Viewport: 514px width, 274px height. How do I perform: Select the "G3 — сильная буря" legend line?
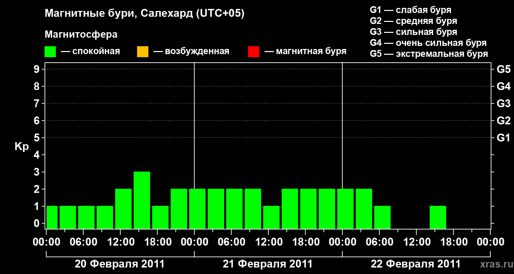point(413,32)
